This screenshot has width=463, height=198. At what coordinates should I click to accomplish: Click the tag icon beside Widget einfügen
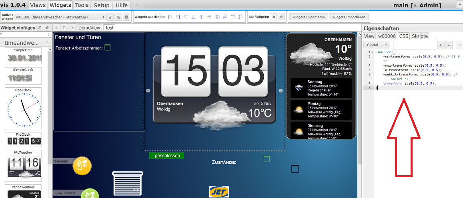point(47,28)
